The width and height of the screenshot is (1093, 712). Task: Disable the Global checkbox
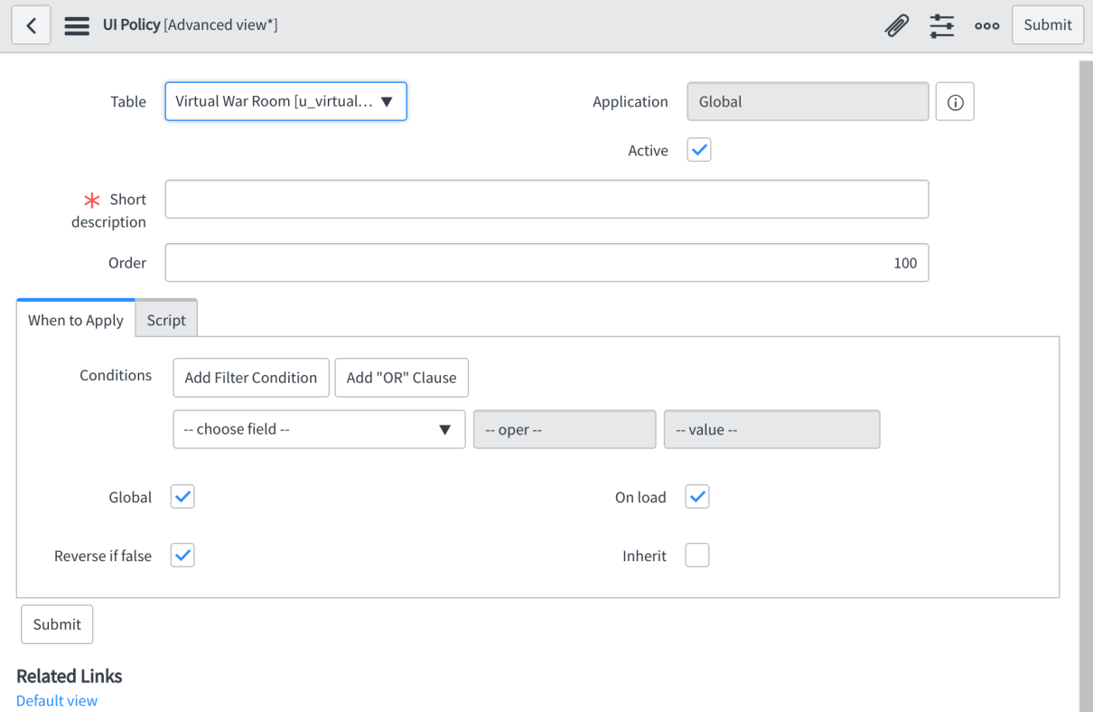(x=182, y=496)
